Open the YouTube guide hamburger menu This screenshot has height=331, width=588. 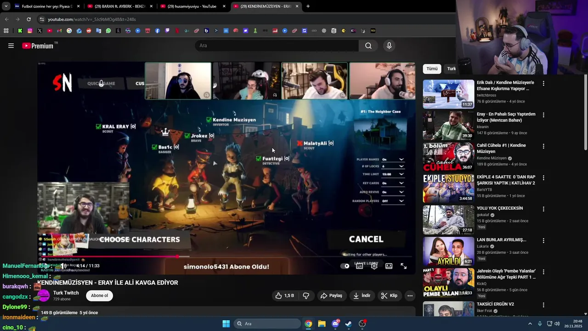(11, 46)
